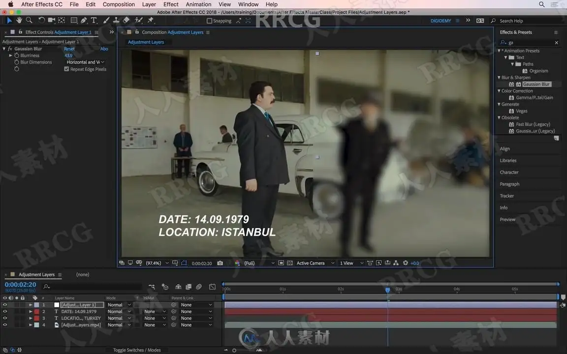
Task: Open the Graph Editor icon in timeline
Action: point(212,287)
